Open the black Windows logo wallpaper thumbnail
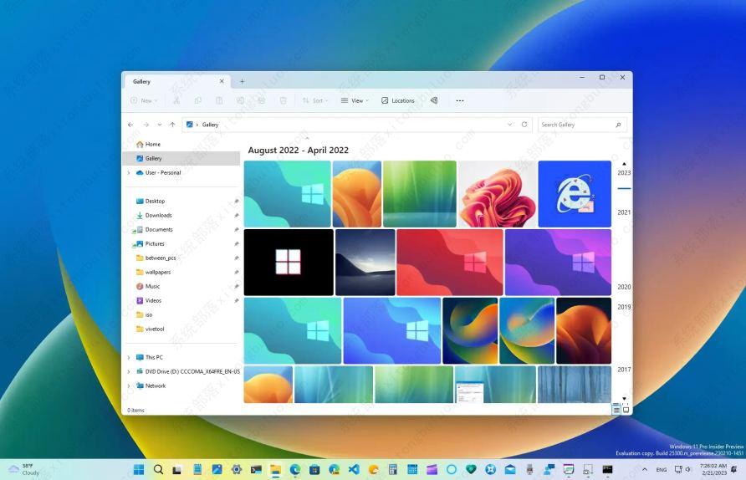The height and width of the screenshot is (480, 746). coord(289,262)
